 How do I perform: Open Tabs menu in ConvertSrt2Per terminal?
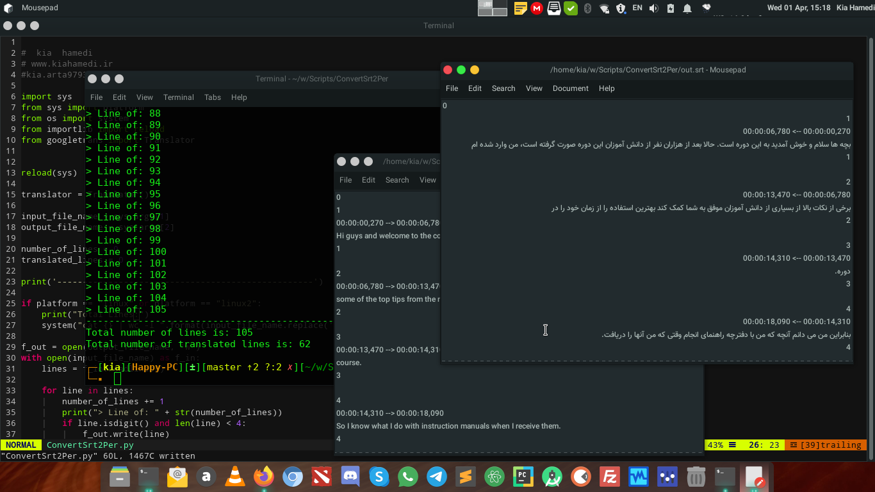pos(213,97)
